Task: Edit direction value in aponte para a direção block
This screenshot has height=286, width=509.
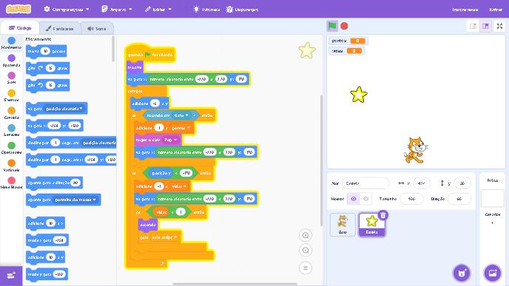Action: 75,183
